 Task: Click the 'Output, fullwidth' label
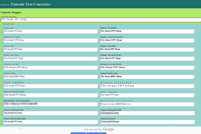click(x=116, y=83)
